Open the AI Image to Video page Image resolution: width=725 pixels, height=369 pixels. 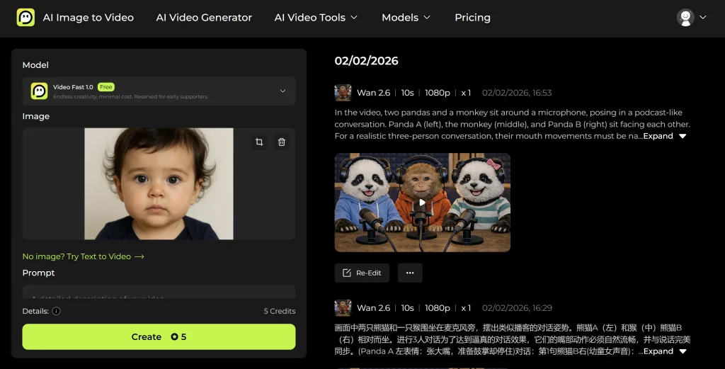(89, 18)
